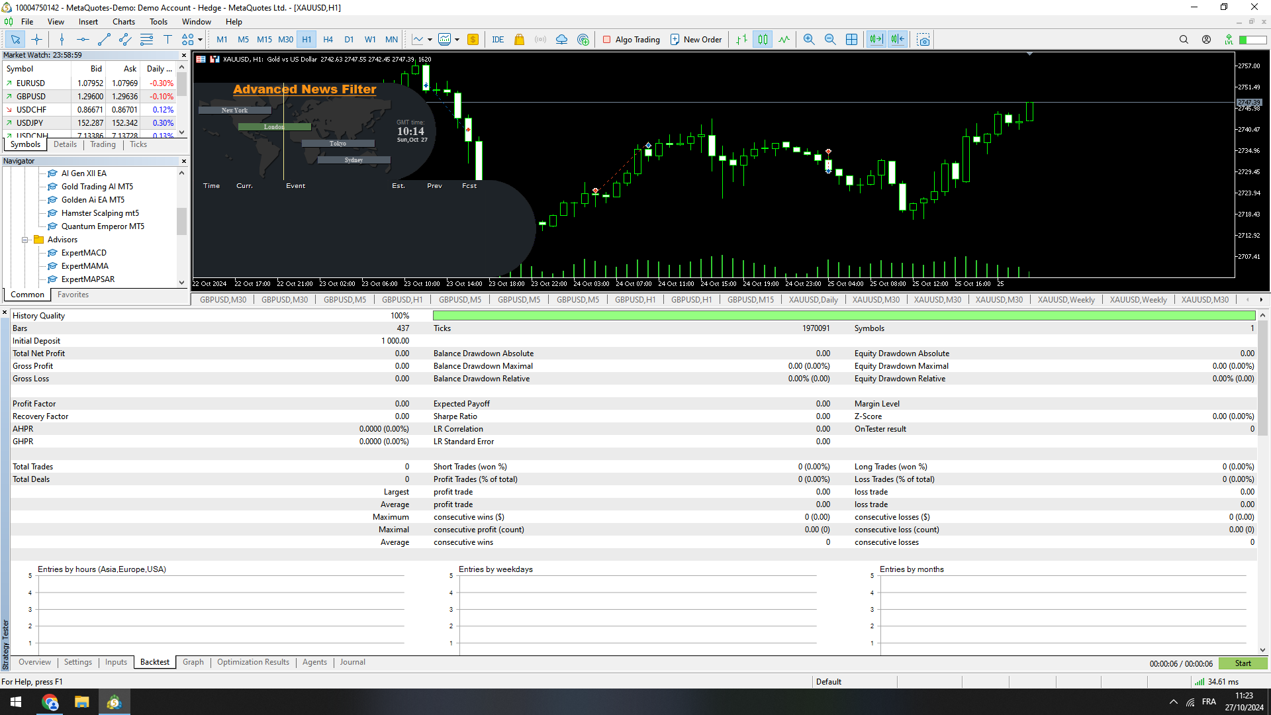Draw a vertical line on chart
Image resolution: width=1271 pixels, height=715 pixels.
(x=62, y=40)
